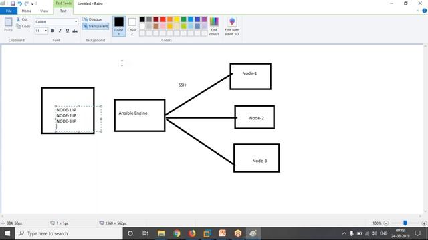Collapse the ribbon with the chevron
Screen dimensions: 428x240
click(x=417, y=11)
